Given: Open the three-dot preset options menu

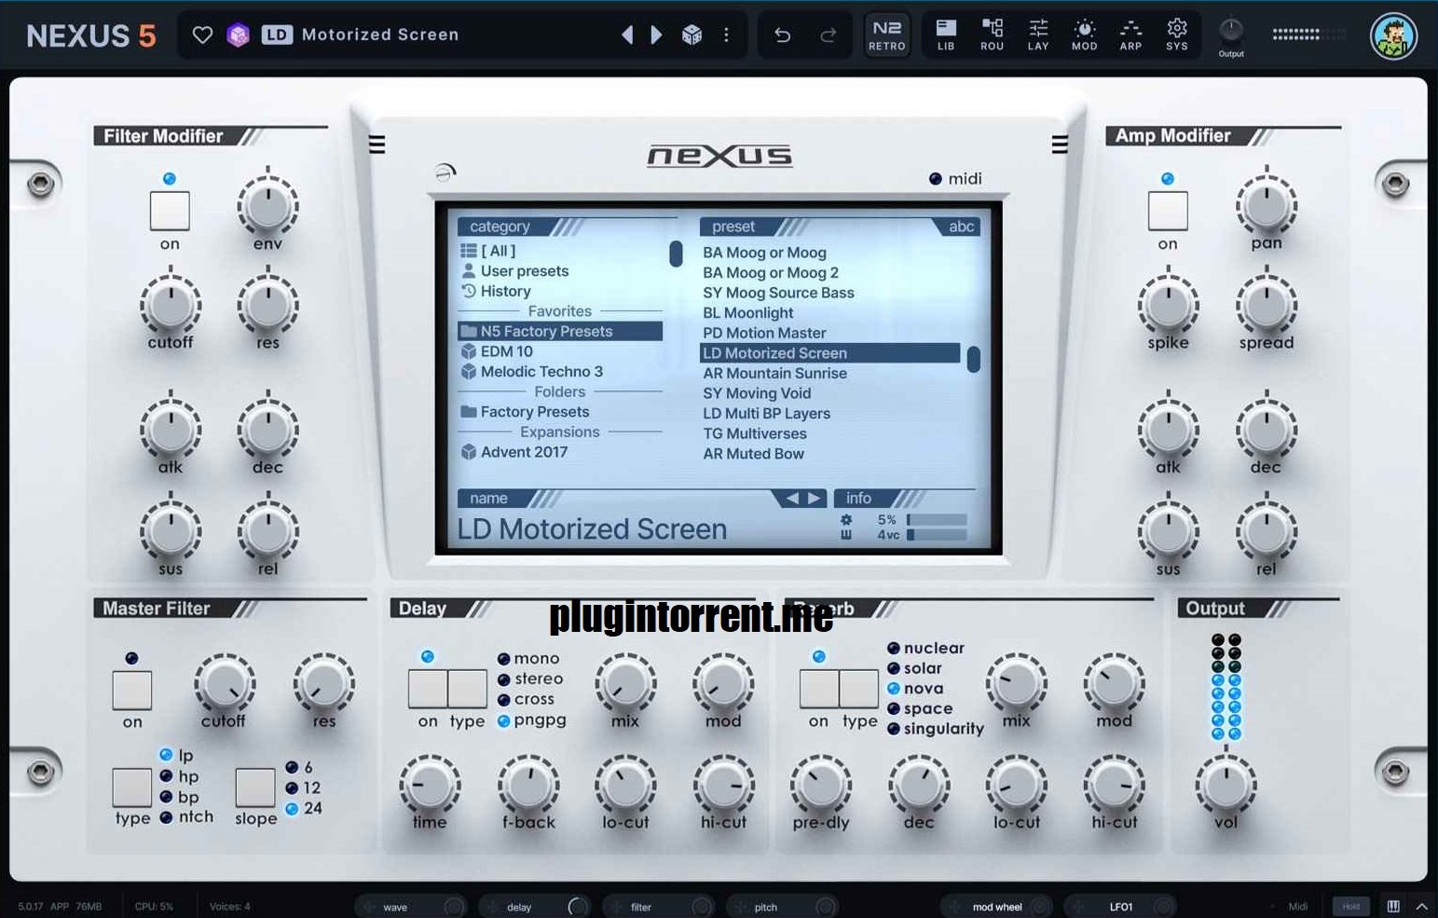Looking at the screenshot, I should (x=726, y=35).
